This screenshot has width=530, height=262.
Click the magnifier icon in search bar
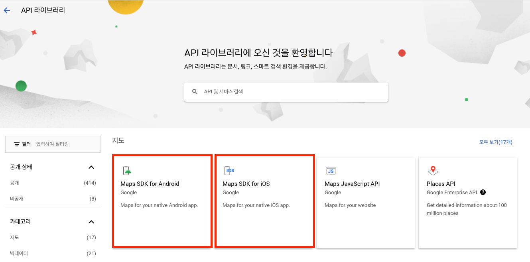[x=195, y=92]
